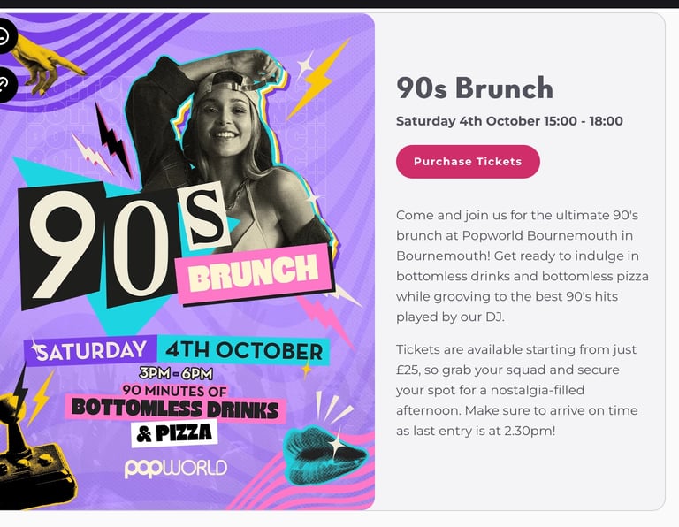Click the "BOTTOMLESS DRINKS" pink banner
This screenshot has width=679, height=527.
click(x=175, y=409)
